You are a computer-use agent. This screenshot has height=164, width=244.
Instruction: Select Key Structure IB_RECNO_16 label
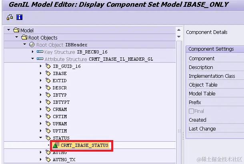(76, 52)
